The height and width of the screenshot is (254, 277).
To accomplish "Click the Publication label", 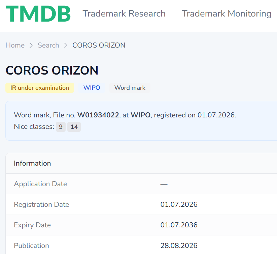I will click(31, 246).
